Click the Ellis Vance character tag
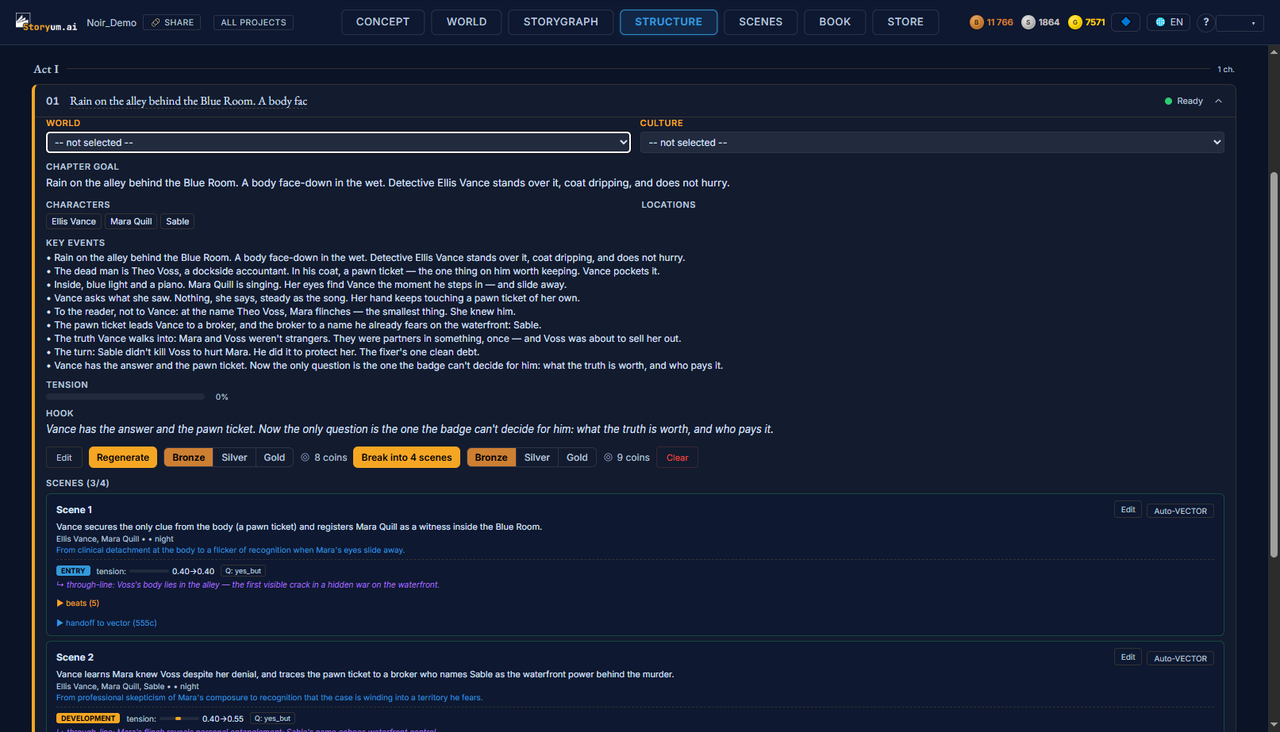Viewport: 1280px width, 732px height. click(x=74, y=221)
